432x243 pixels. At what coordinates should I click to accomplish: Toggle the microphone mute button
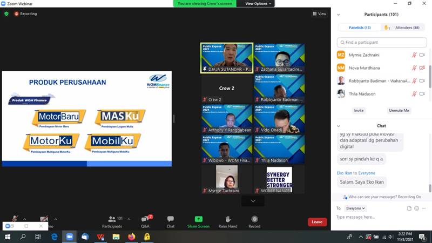(15, 219)
